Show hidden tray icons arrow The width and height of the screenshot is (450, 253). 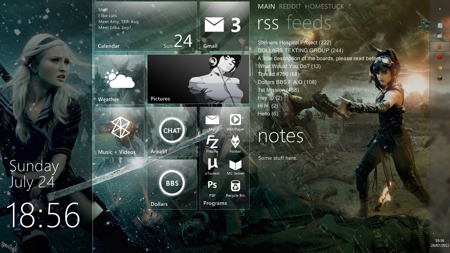pyautogui.click(x=434, y=233)
